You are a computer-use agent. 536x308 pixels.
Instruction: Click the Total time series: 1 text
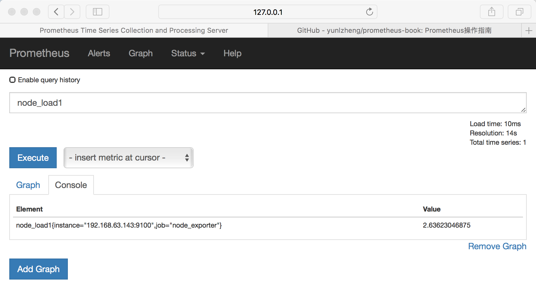pos(498,142)
